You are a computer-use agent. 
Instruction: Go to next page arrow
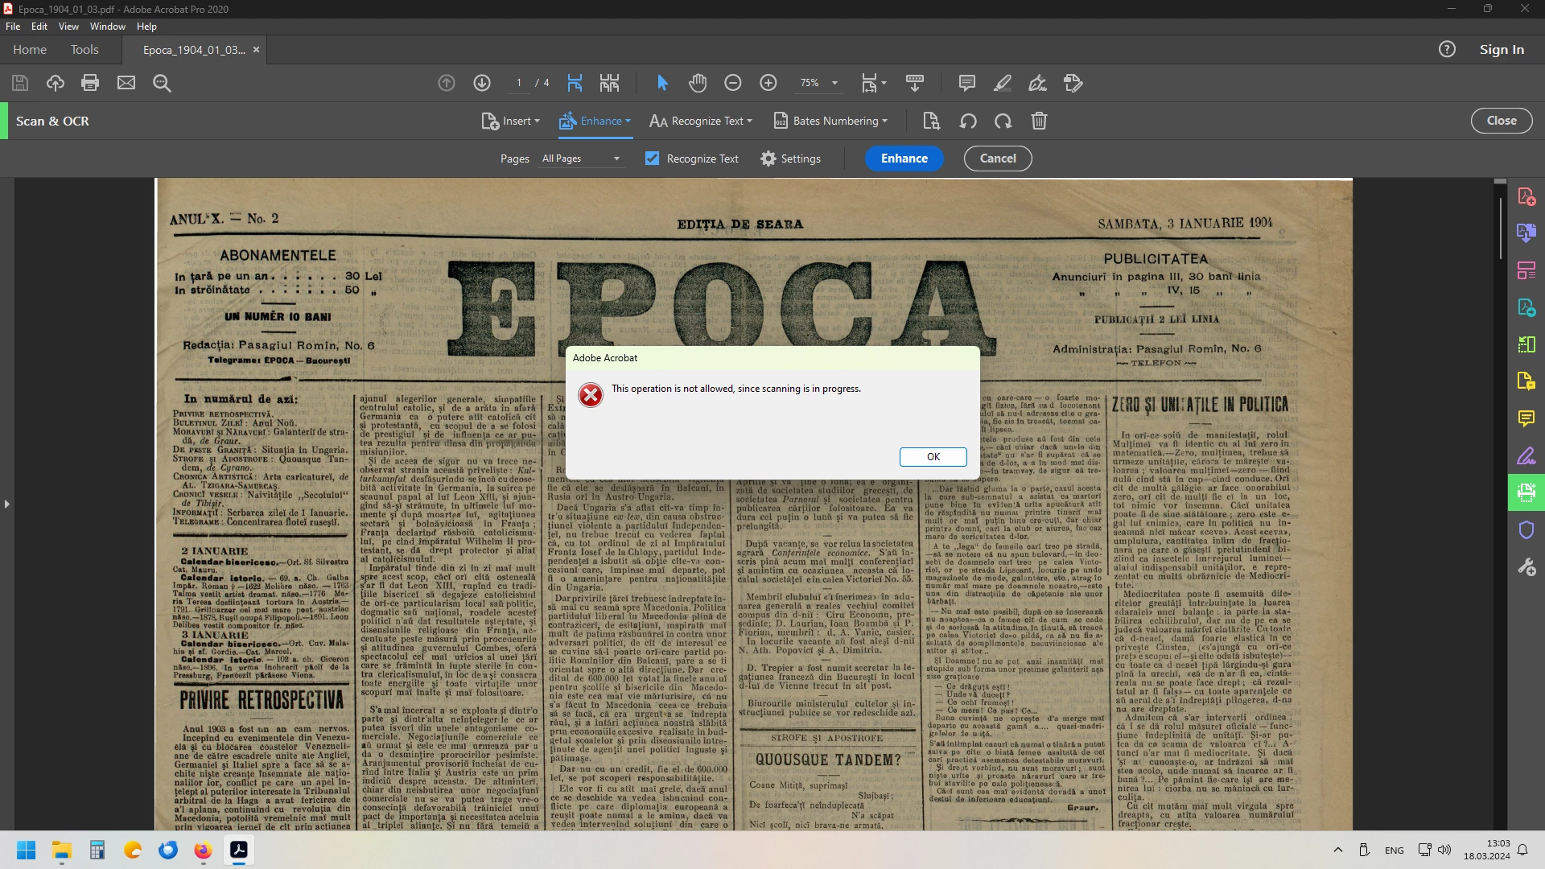(482, 83)
